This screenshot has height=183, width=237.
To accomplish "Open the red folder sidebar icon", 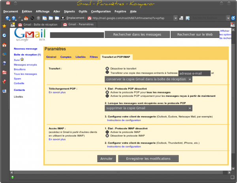I will 4,72.
